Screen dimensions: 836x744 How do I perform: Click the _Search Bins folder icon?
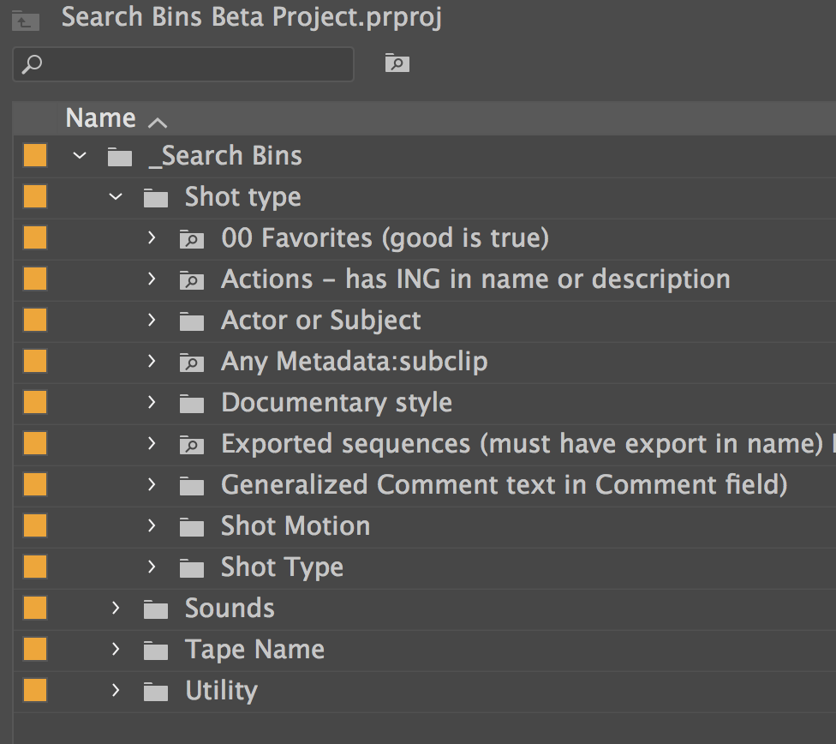120,157
